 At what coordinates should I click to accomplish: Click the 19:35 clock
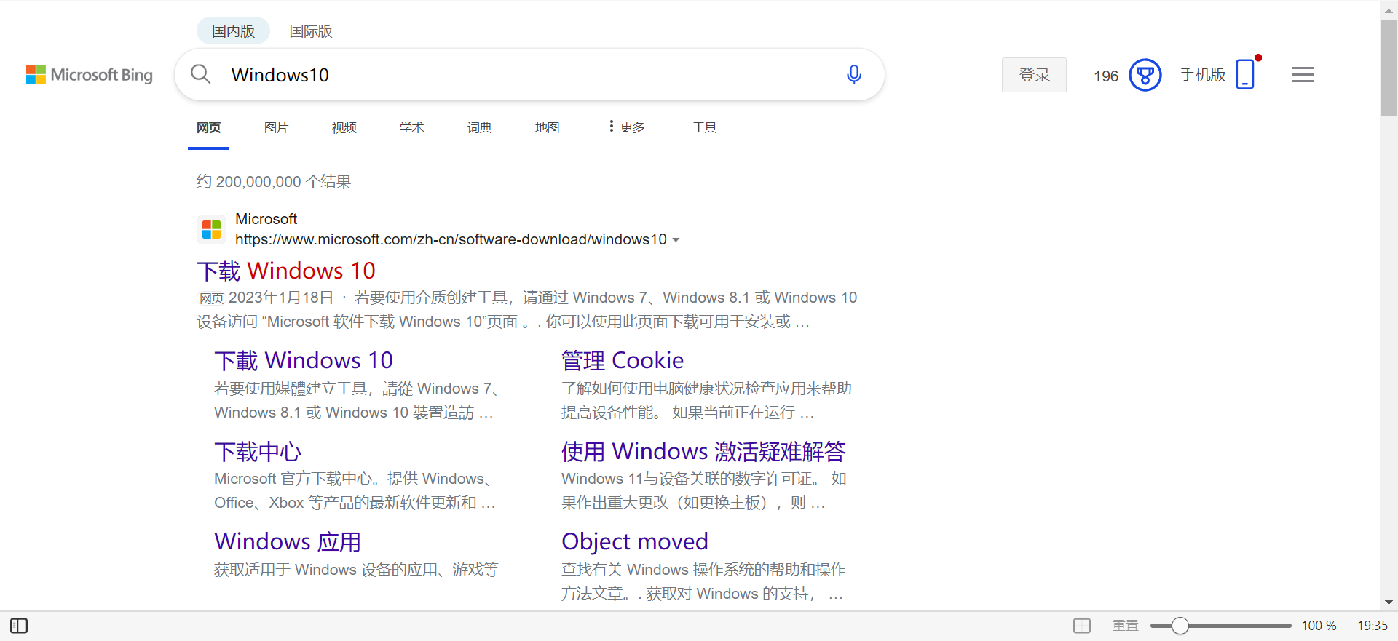(x=1373, y=626)
